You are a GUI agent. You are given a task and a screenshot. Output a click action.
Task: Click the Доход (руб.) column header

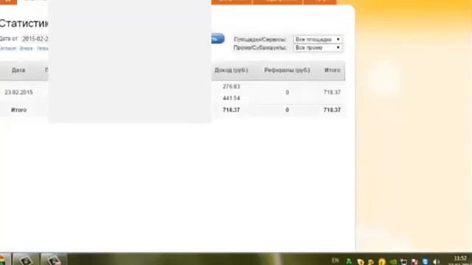point(231,71)
